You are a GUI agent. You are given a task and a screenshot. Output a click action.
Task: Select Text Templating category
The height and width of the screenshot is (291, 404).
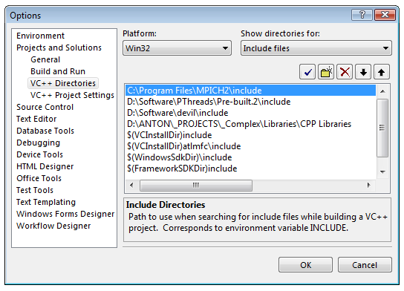tap(46, 202)
